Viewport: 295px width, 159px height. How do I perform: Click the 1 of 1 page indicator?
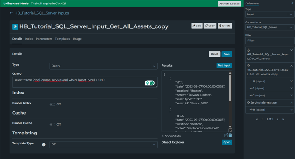[270, 119]
